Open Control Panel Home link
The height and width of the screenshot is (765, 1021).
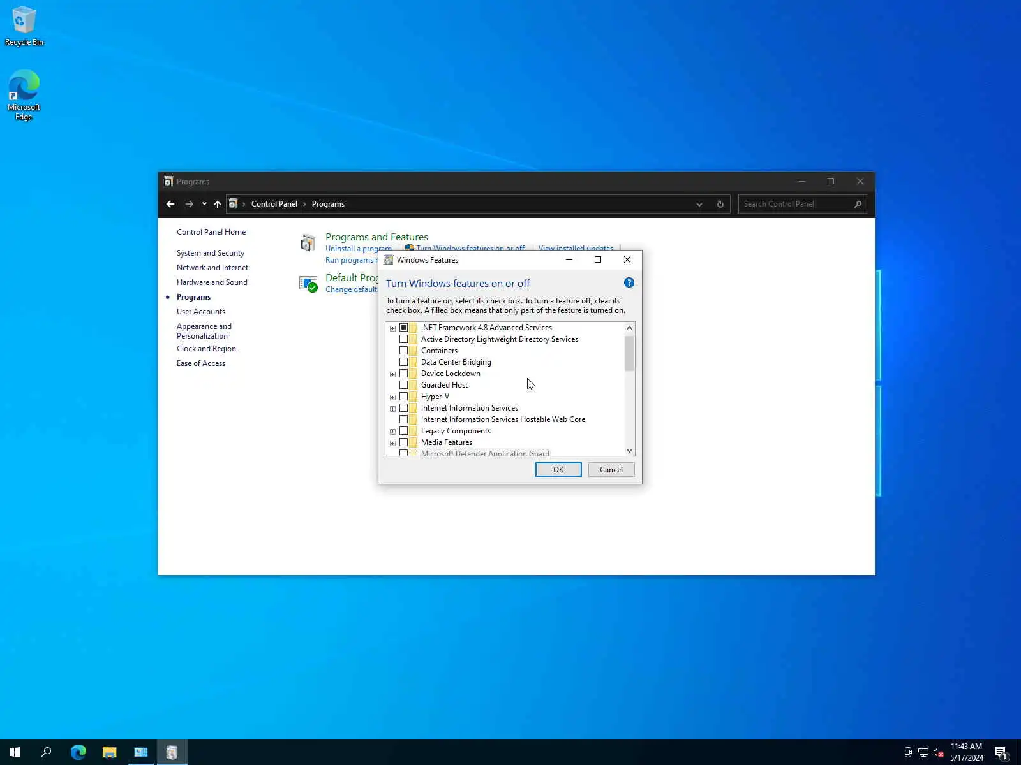pyautogui.click(x=211, y=232)
